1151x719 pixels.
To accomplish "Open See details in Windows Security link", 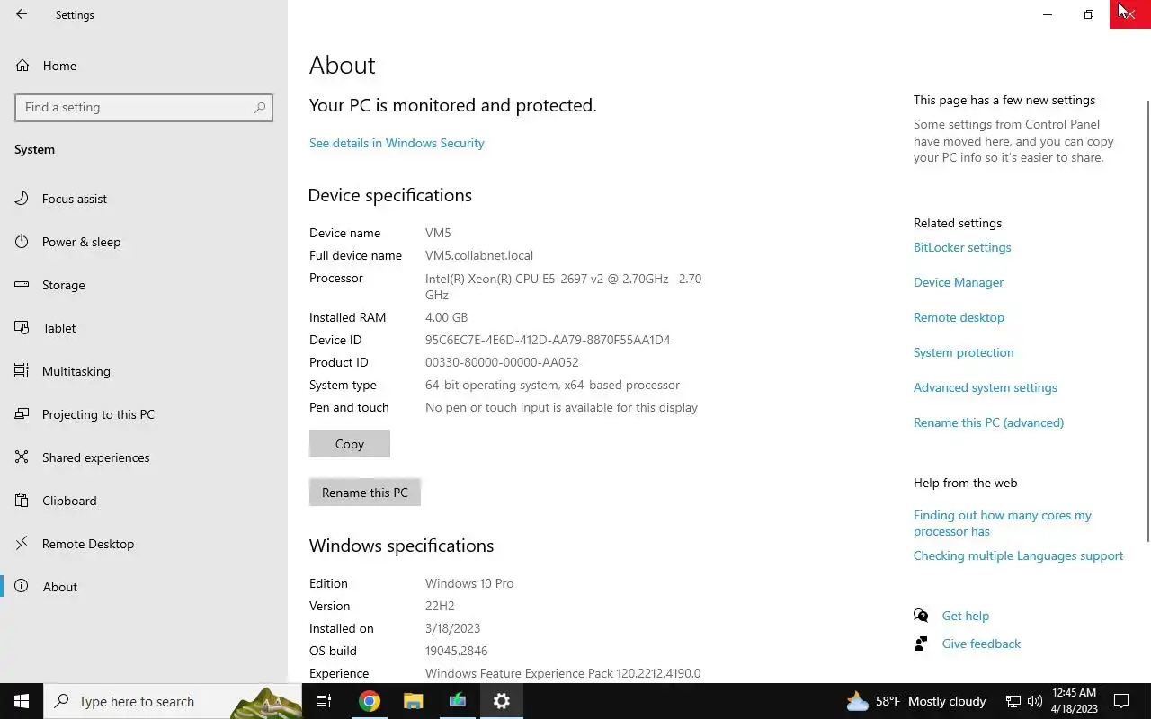I will coord(397,143).
